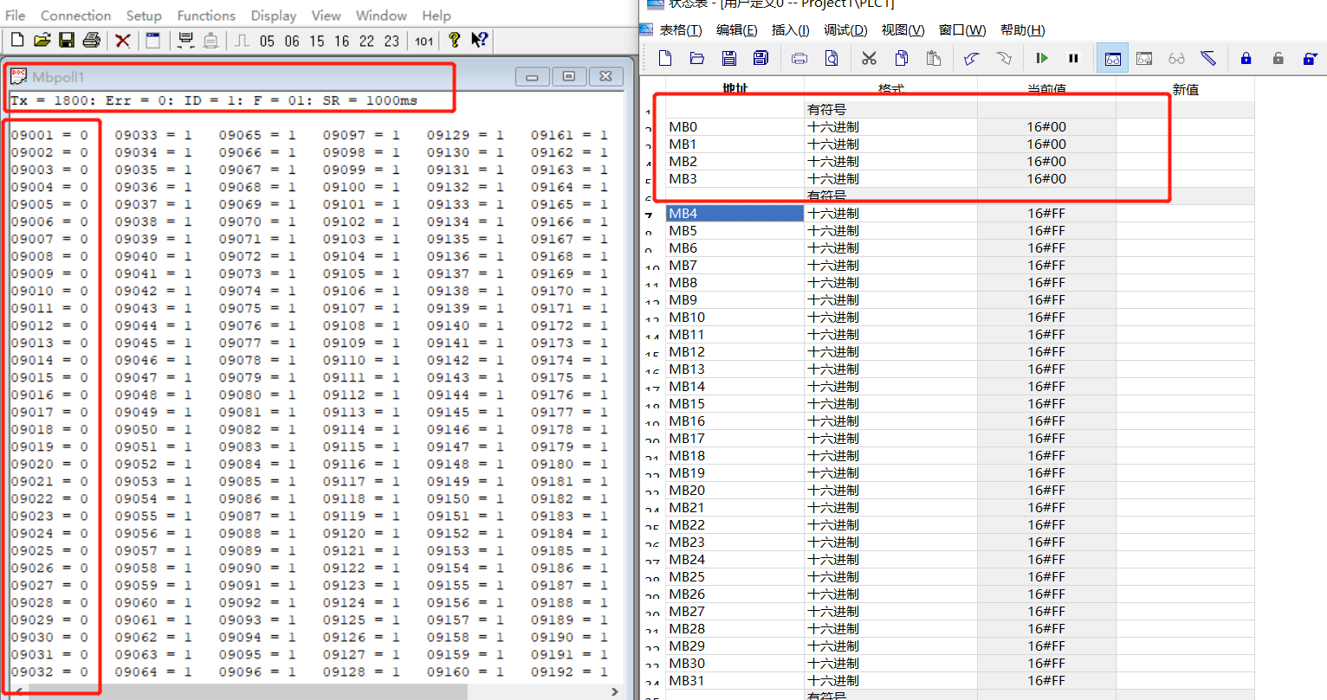Click the Cut scissors icon
The image size is (1327, 700).
coord(870,58)
